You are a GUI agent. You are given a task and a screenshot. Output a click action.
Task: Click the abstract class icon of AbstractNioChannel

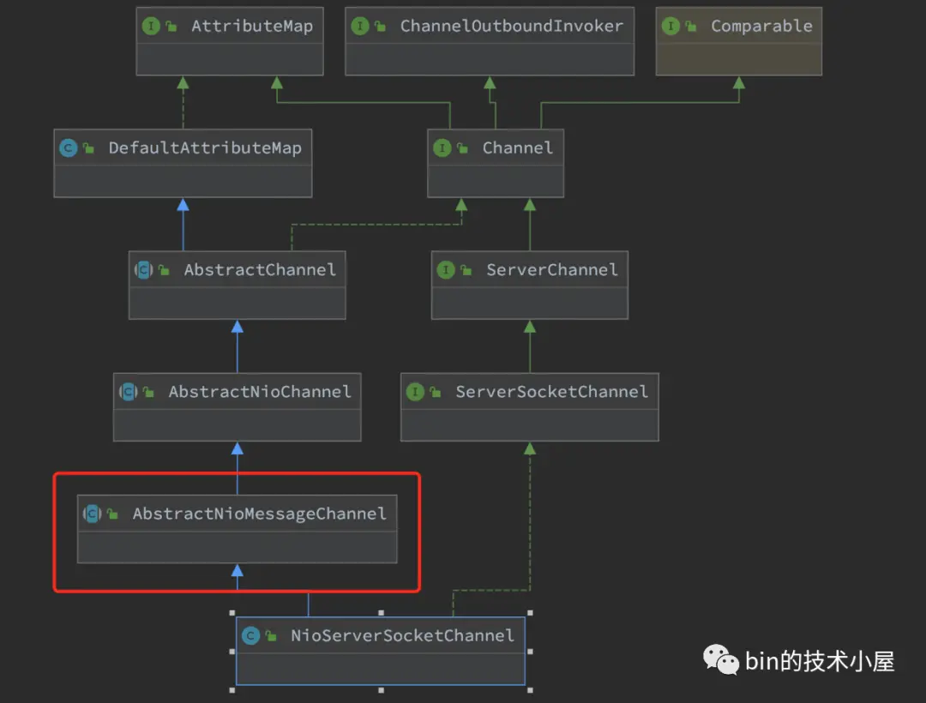coord(128,391)
